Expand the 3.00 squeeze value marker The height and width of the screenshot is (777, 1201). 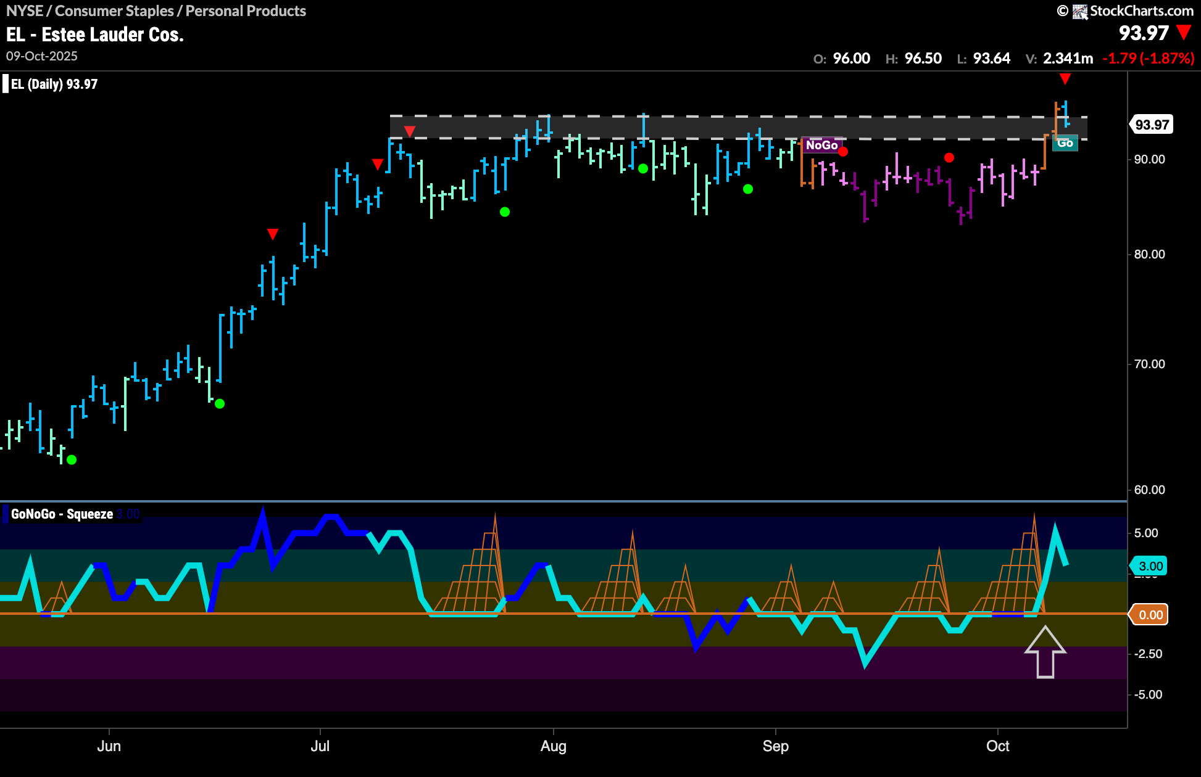pos(1150,565)
